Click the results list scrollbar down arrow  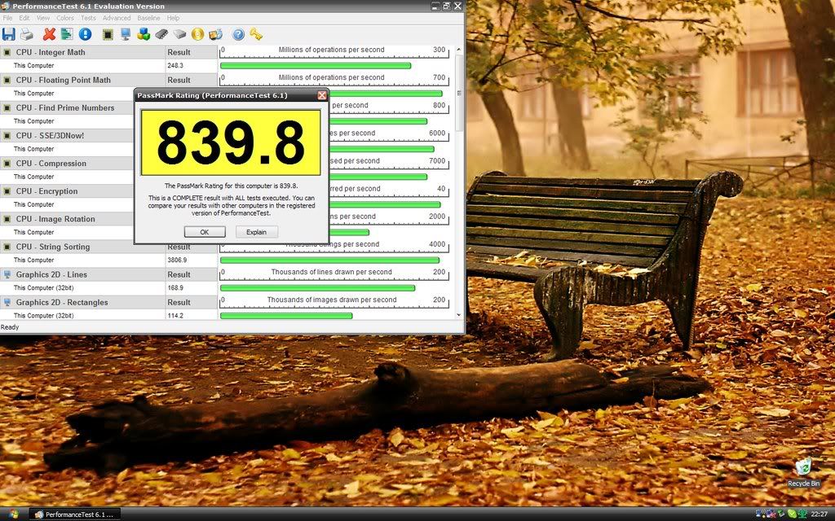459,315
